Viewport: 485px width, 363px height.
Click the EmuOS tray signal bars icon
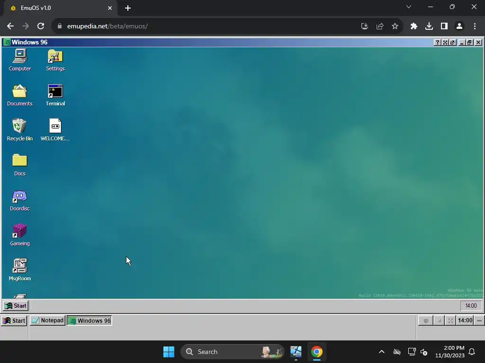click(x=439, y=321)
